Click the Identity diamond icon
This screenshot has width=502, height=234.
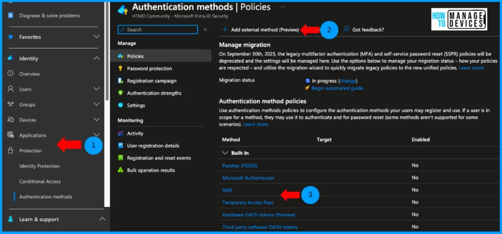(x=10, y=58)
